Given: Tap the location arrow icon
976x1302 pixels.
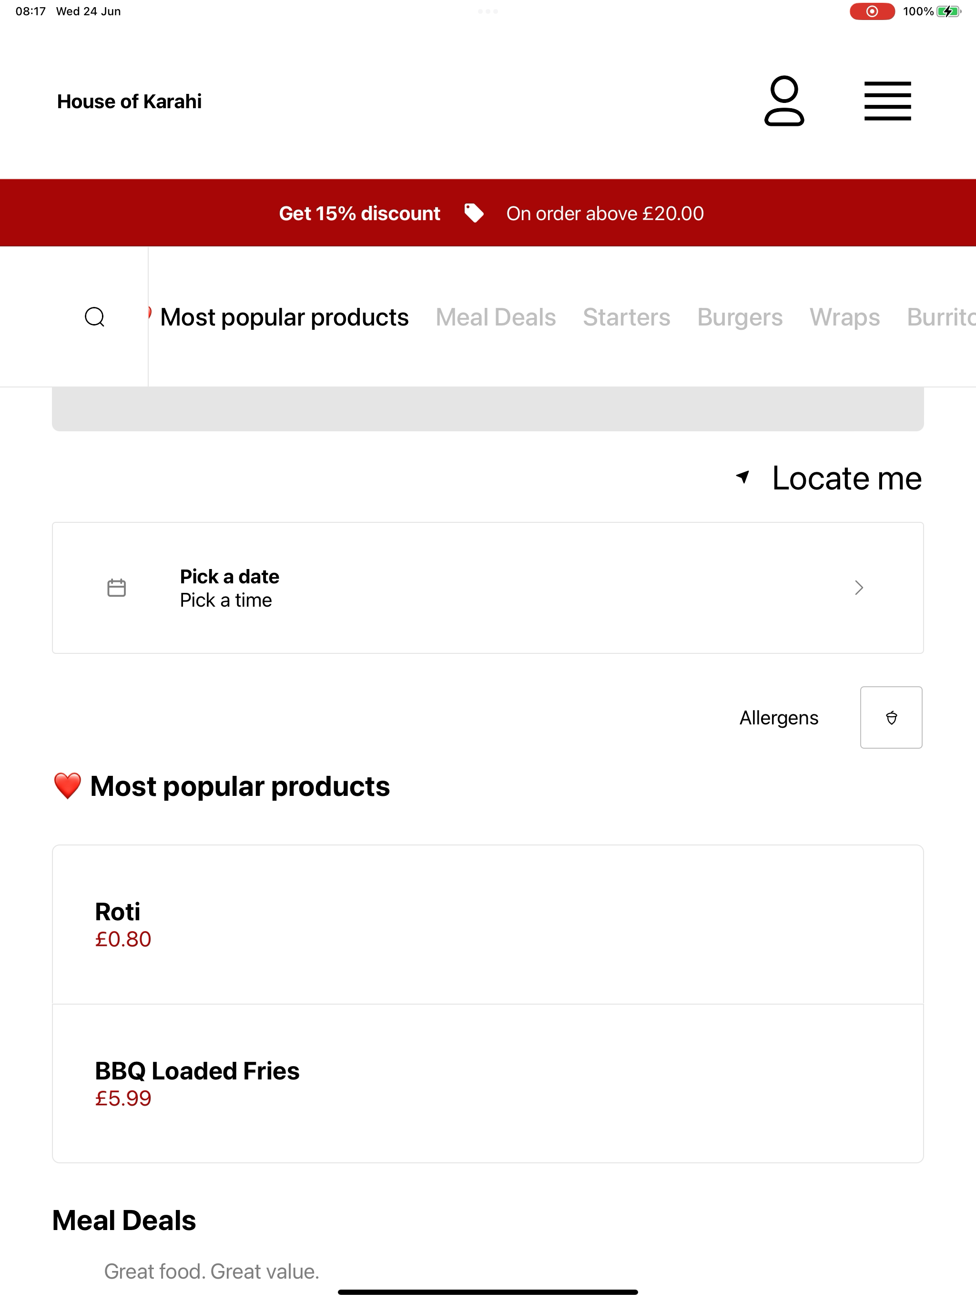Looking at the screenshot, I should [x=743, y=478].
